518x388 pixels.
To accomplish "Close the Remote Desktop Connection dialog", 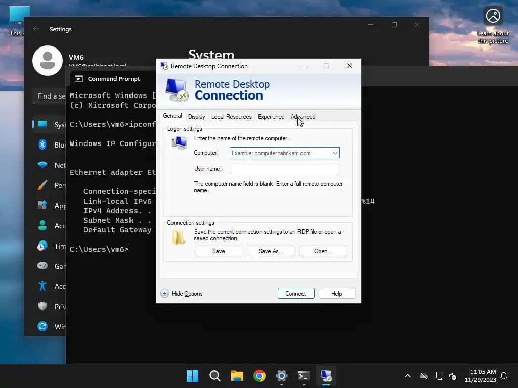I will pos(350,66).
